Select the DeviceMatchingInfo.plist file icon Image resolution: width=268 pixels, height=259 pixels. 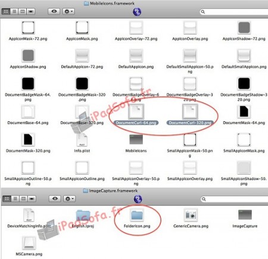click(29, 215)
